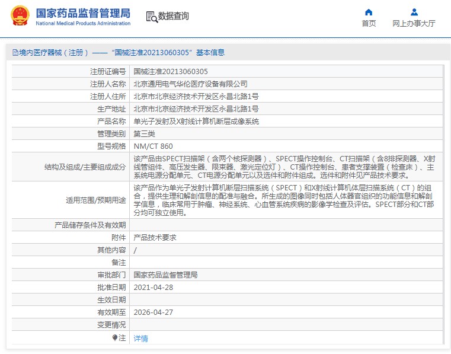This screenshot has height=354, width=451.
Task: Open the 详情 link
Action: [x=140, y=339]
